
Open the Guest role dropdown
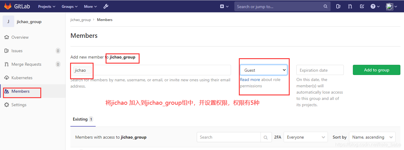pos(264,70)
